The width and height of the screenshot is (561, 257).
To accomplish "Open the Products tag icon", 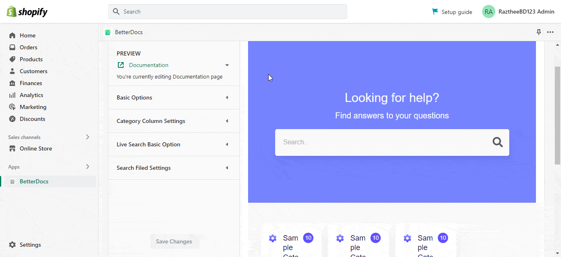I will click(12, 59).
